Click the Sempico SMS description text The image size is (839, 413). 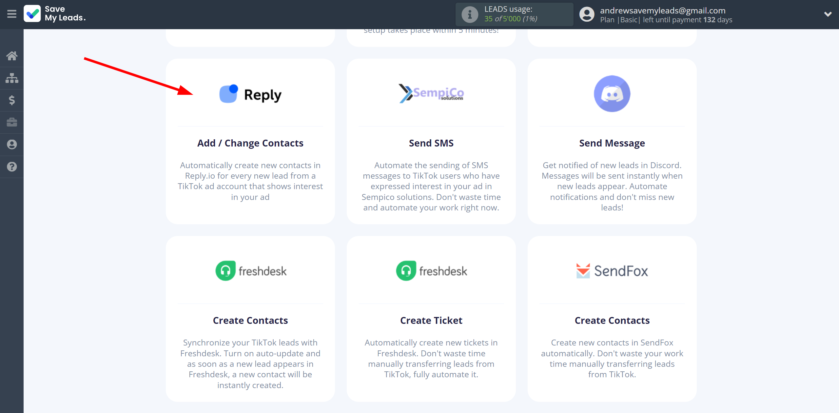(431, 186)
